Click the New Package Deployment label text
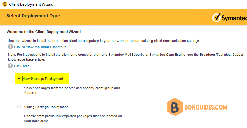The width and height of the screenshot is (247, 128). click(x=43, y=79)
